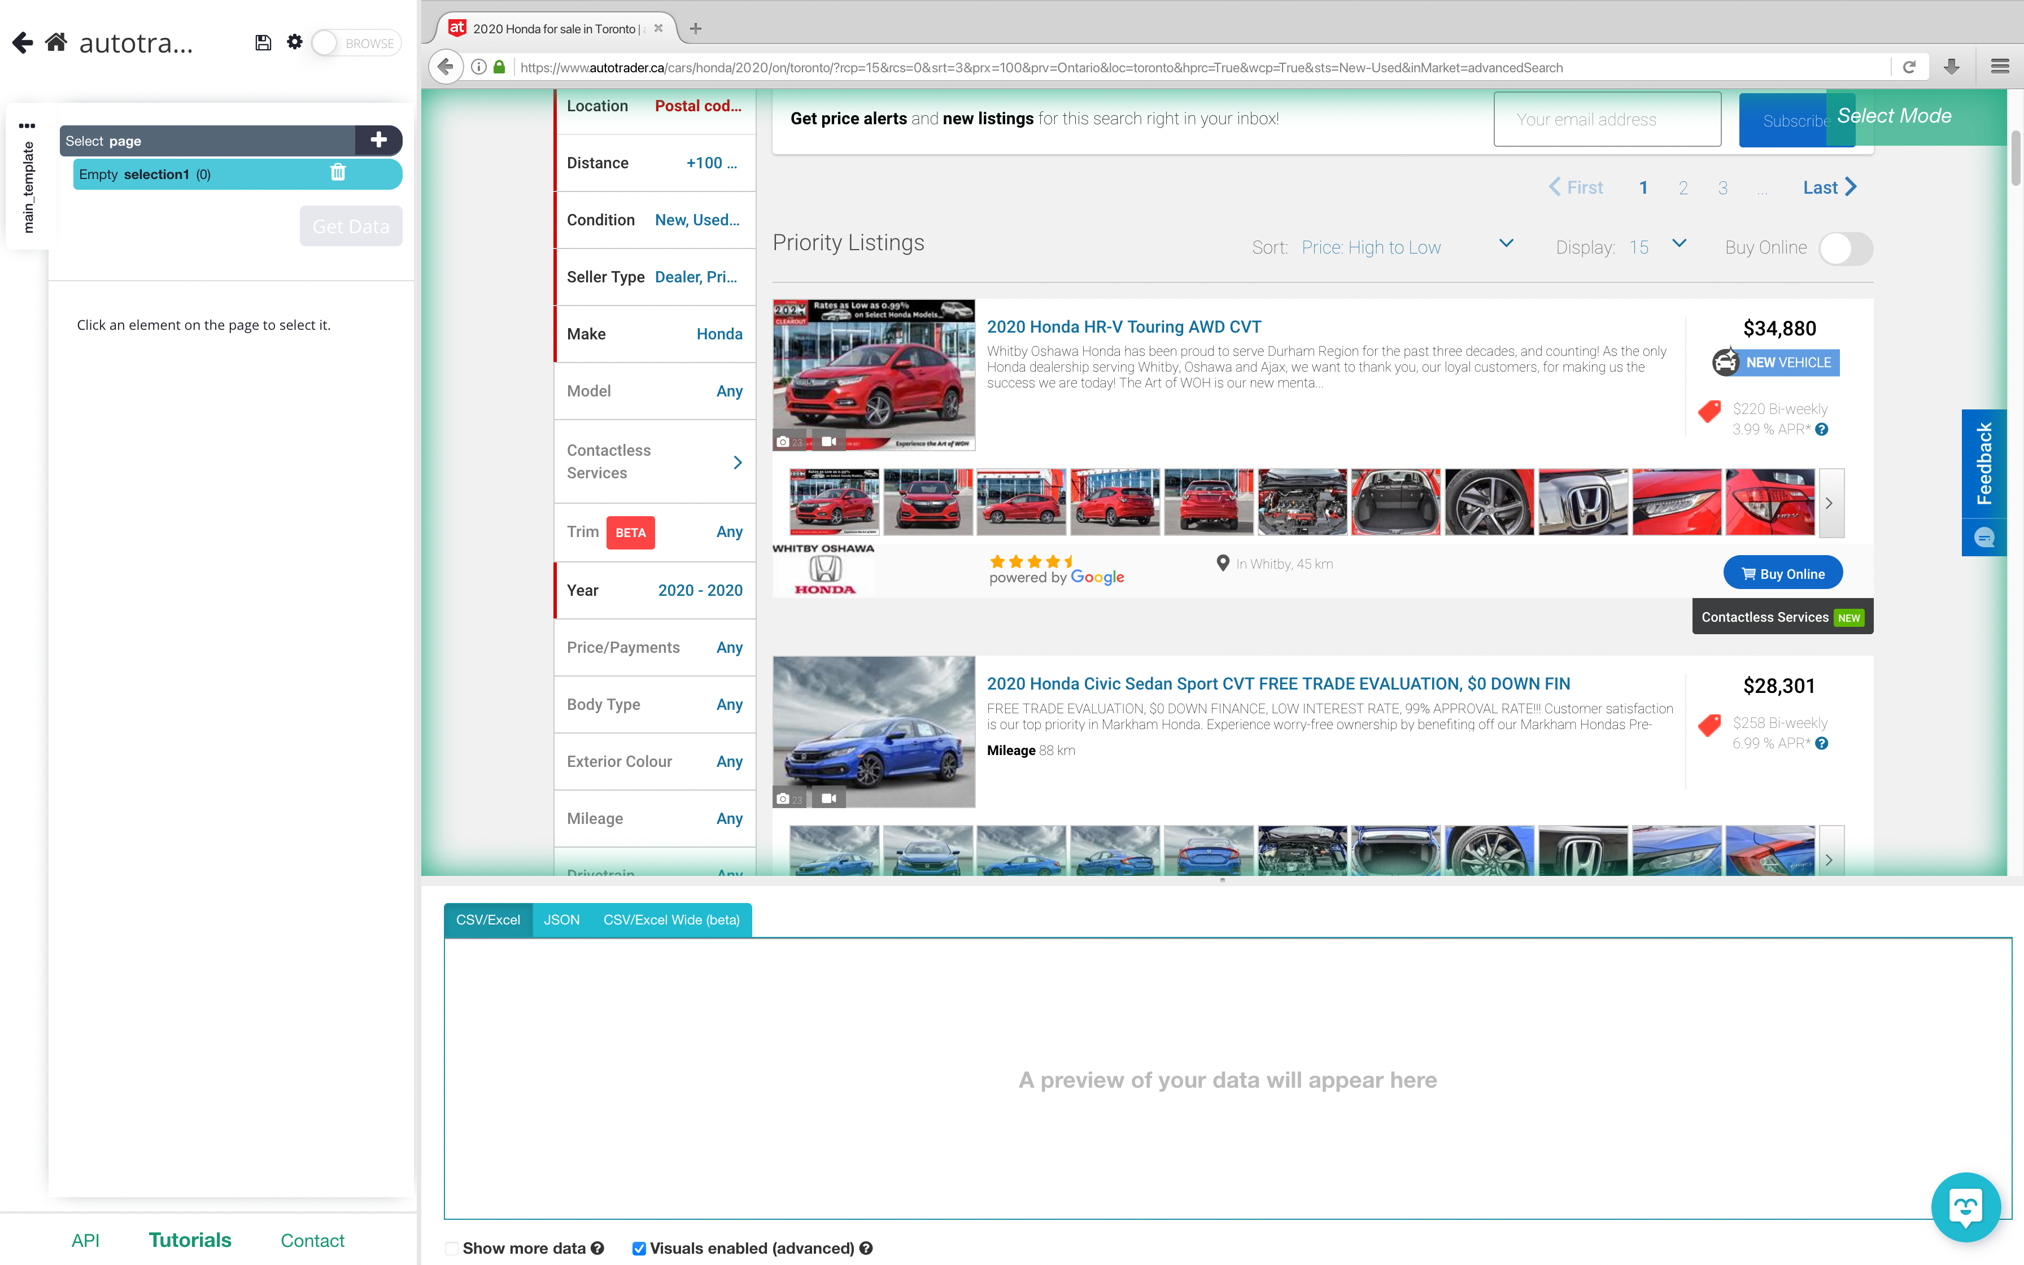Jump to the Last results page

point(1830,187)
